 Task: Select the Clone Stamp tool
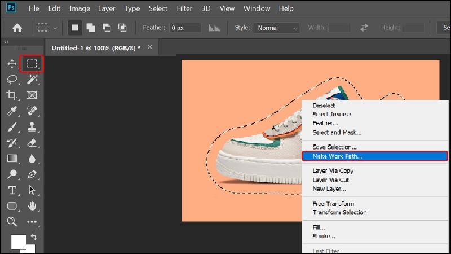tap(32, 126)
